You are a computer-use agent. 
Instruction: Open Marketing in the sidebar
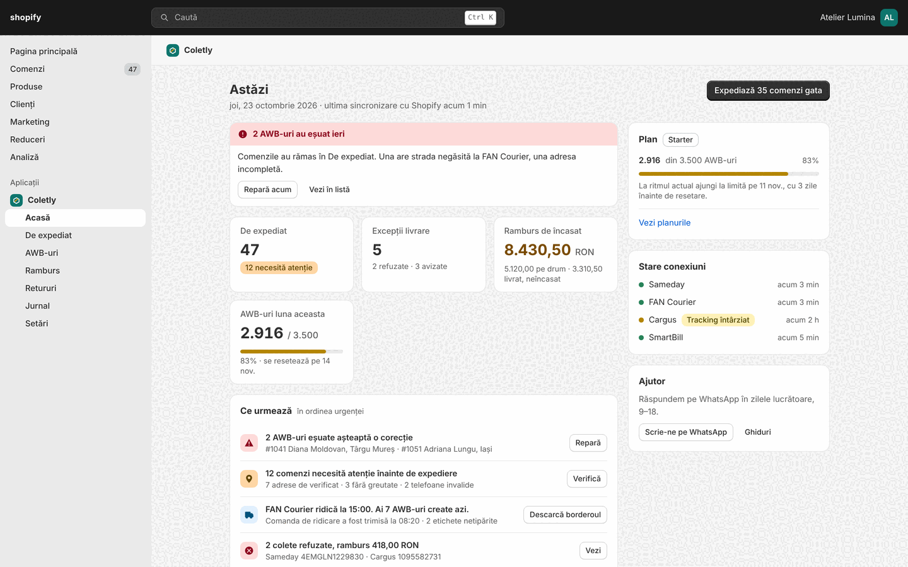tap(75, 122)
